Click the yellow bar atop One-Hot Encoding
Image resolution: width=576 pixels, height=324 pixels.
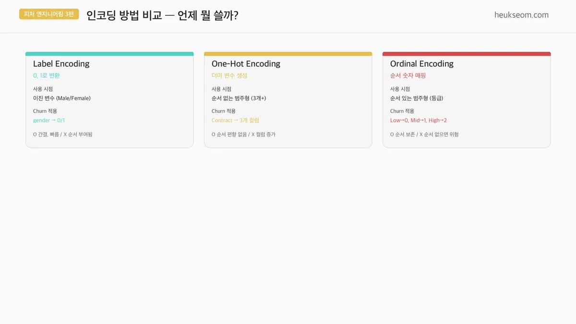click(x=288, y=54)
